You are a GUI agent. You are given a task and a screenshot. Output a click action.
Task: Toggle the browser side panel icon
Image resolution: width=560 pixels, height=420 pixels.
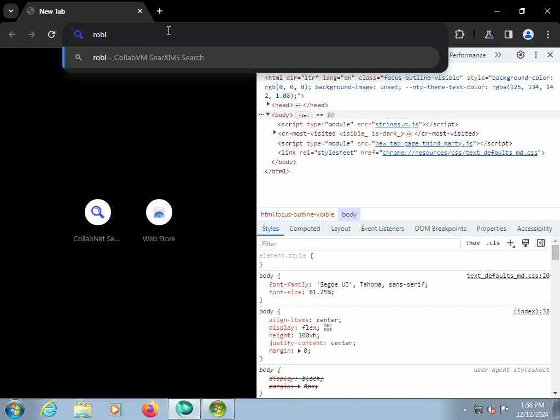[508, 34]
